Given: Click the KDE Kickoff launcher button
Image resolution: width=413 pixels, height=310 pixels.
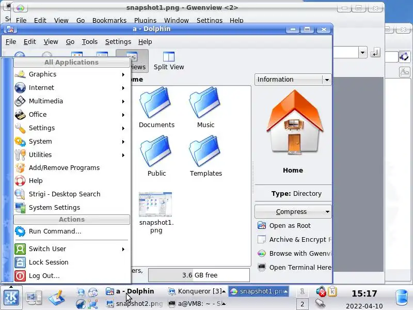Looking at the screenshot, I should point(11,298).
